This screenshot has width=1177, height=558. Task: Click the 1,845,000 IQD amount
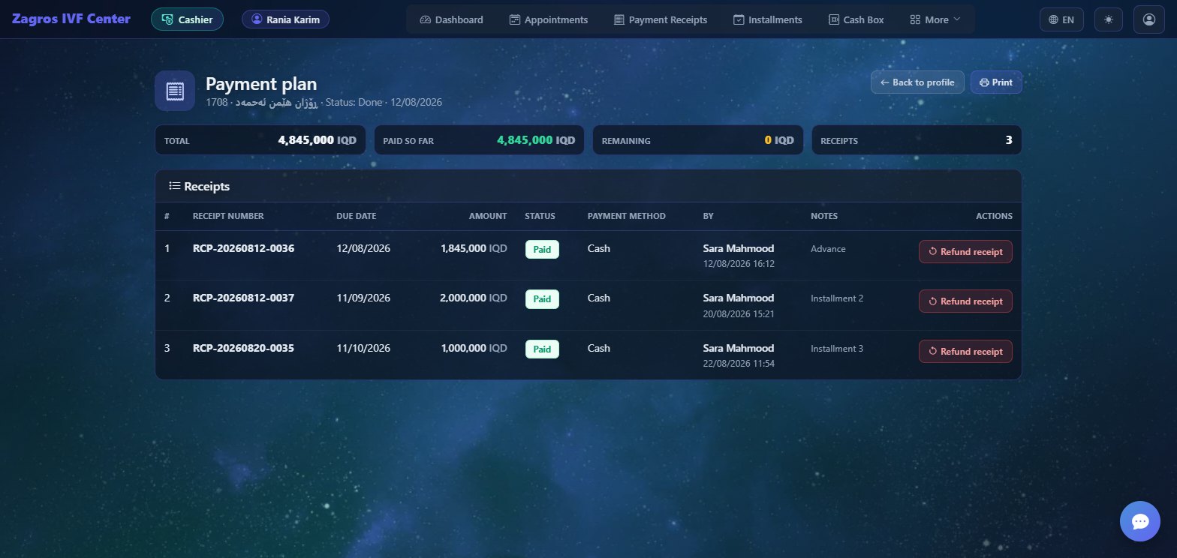pyautogui.click(x=474, y=248)
